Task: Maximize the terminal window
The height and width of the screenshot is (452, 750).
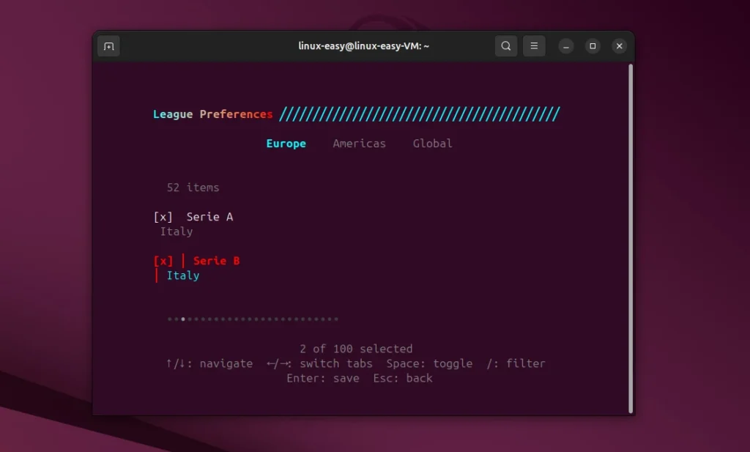Action: (x=593, y=46)
